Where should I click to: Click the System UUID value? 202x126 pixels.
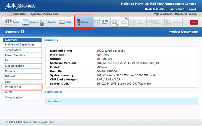click(124, 84)
